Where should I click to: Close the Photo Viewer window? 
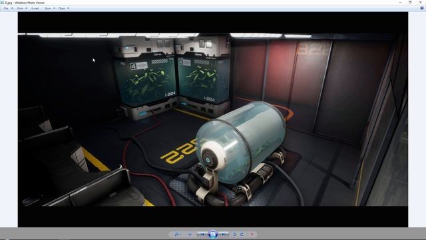point(421,3)
